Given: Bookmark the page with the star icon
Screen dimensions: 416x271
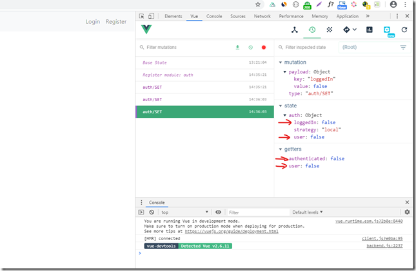Looking at the screenshot, I should pos(257,5).
